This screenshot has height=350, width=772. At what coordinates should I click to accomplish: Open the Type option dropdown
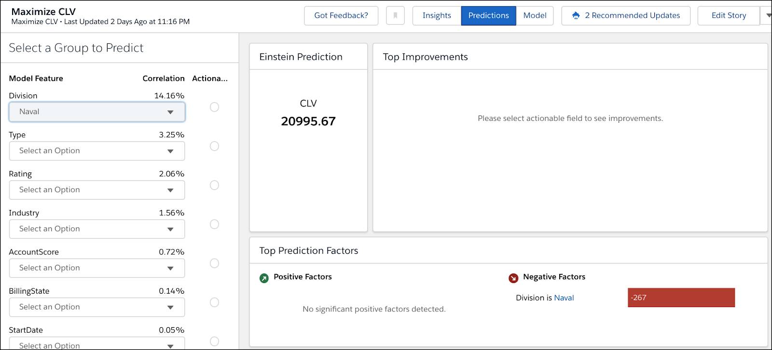pos(97,151)
